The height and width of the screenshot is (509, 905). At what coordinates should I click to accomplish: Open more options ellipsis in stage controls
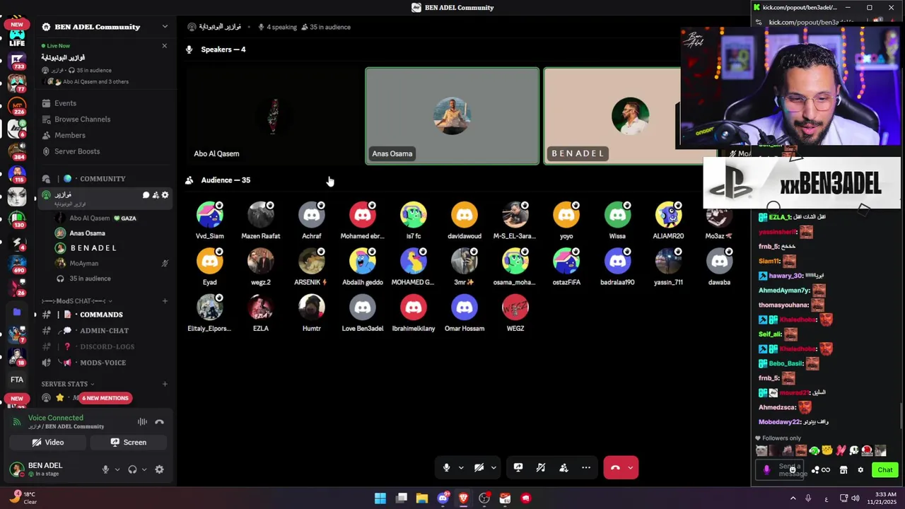(586, 467)
